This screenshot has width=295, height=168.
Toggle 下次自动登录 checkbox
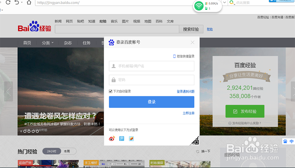pos(110,91)
